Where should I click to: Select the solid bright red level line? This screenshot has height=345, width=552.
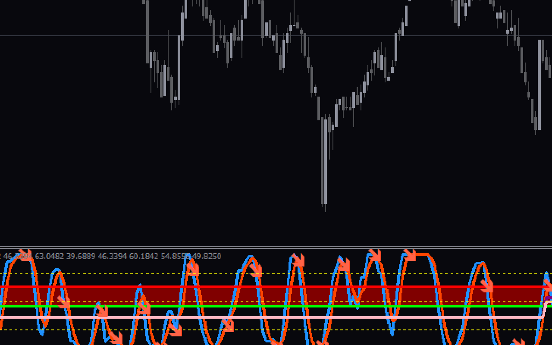276,286
